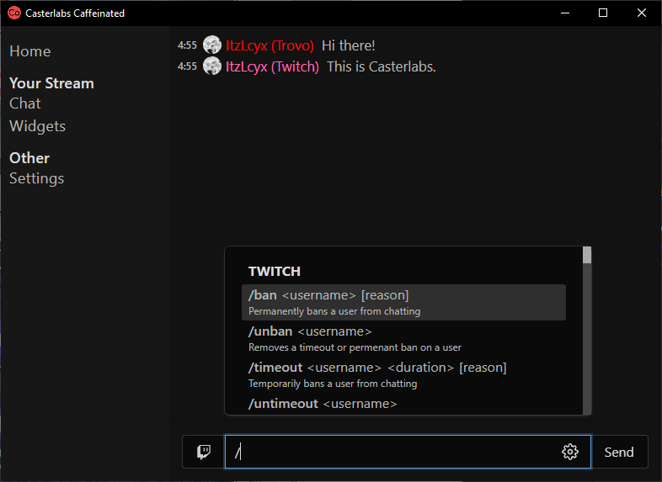662x482 pixels.
Task: Click the ItzLcyx (Trovo) username
Action: click(x=270, y=45)
